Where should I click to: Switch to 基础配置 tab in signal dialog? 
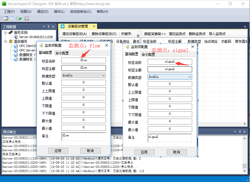coord(132,54)
